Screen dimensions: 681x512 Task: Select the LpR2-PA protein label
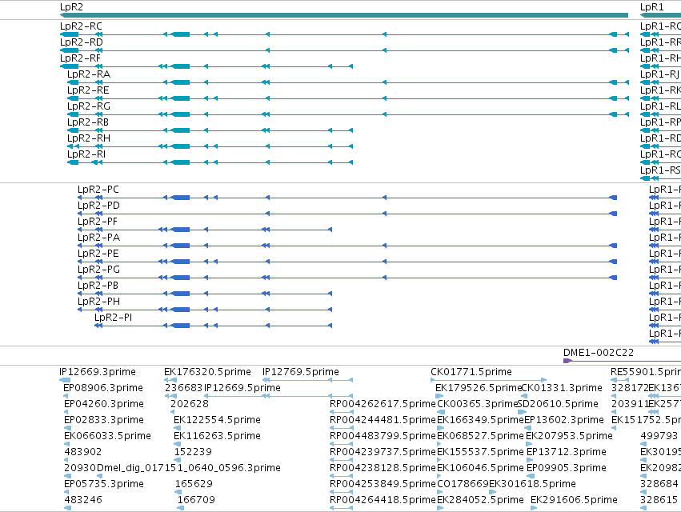pos(98,238)
